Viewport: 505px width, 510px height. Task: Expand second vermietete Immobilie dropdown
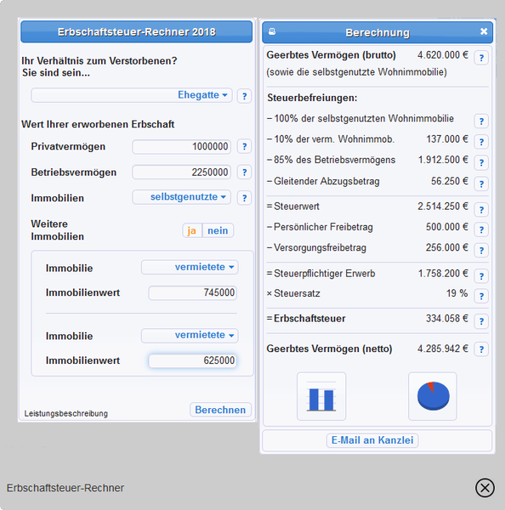click(x=190, y=336)
